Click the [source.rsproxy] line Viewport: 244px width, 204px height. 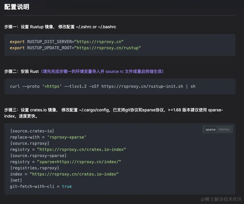pyautogui.click(x=30, y=143)
